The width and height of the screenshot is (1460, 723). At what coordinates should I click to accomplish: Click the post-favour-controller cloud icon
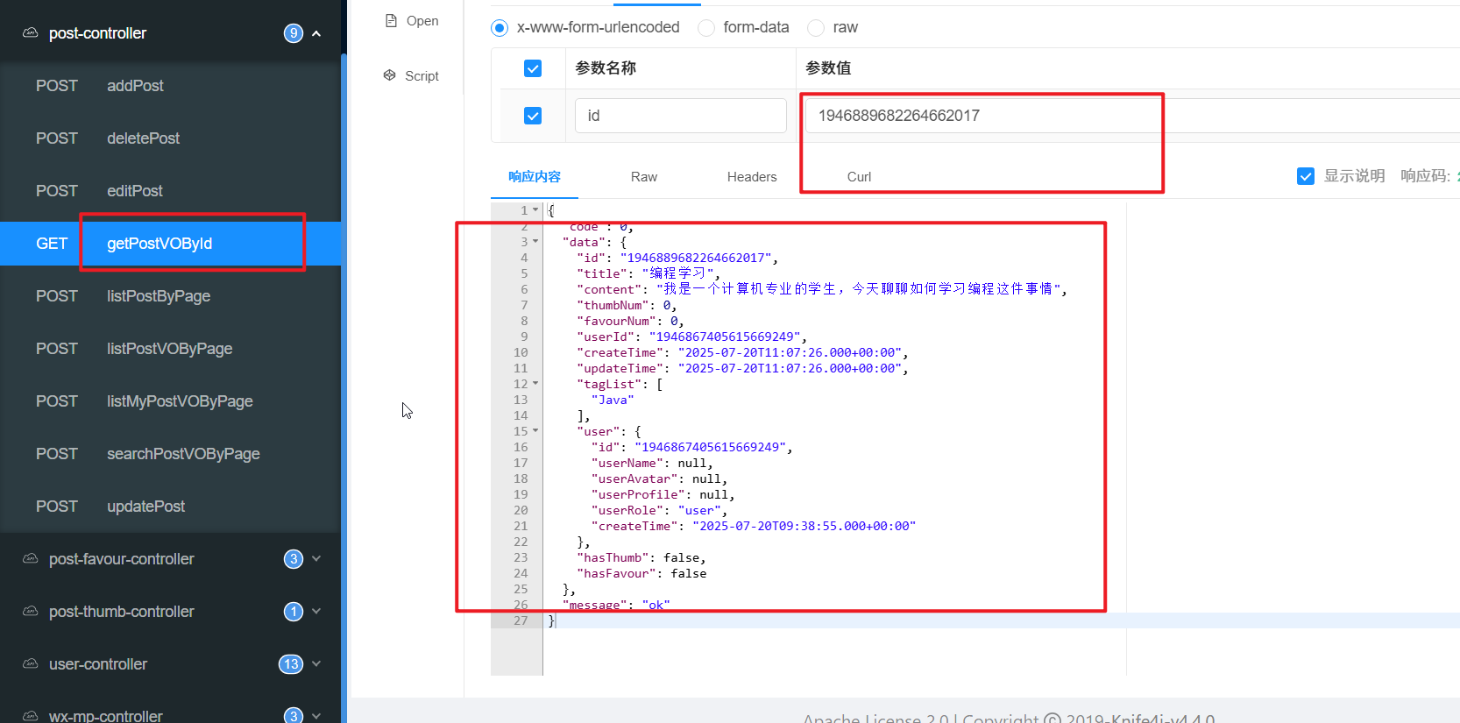[x=31, y=558]
